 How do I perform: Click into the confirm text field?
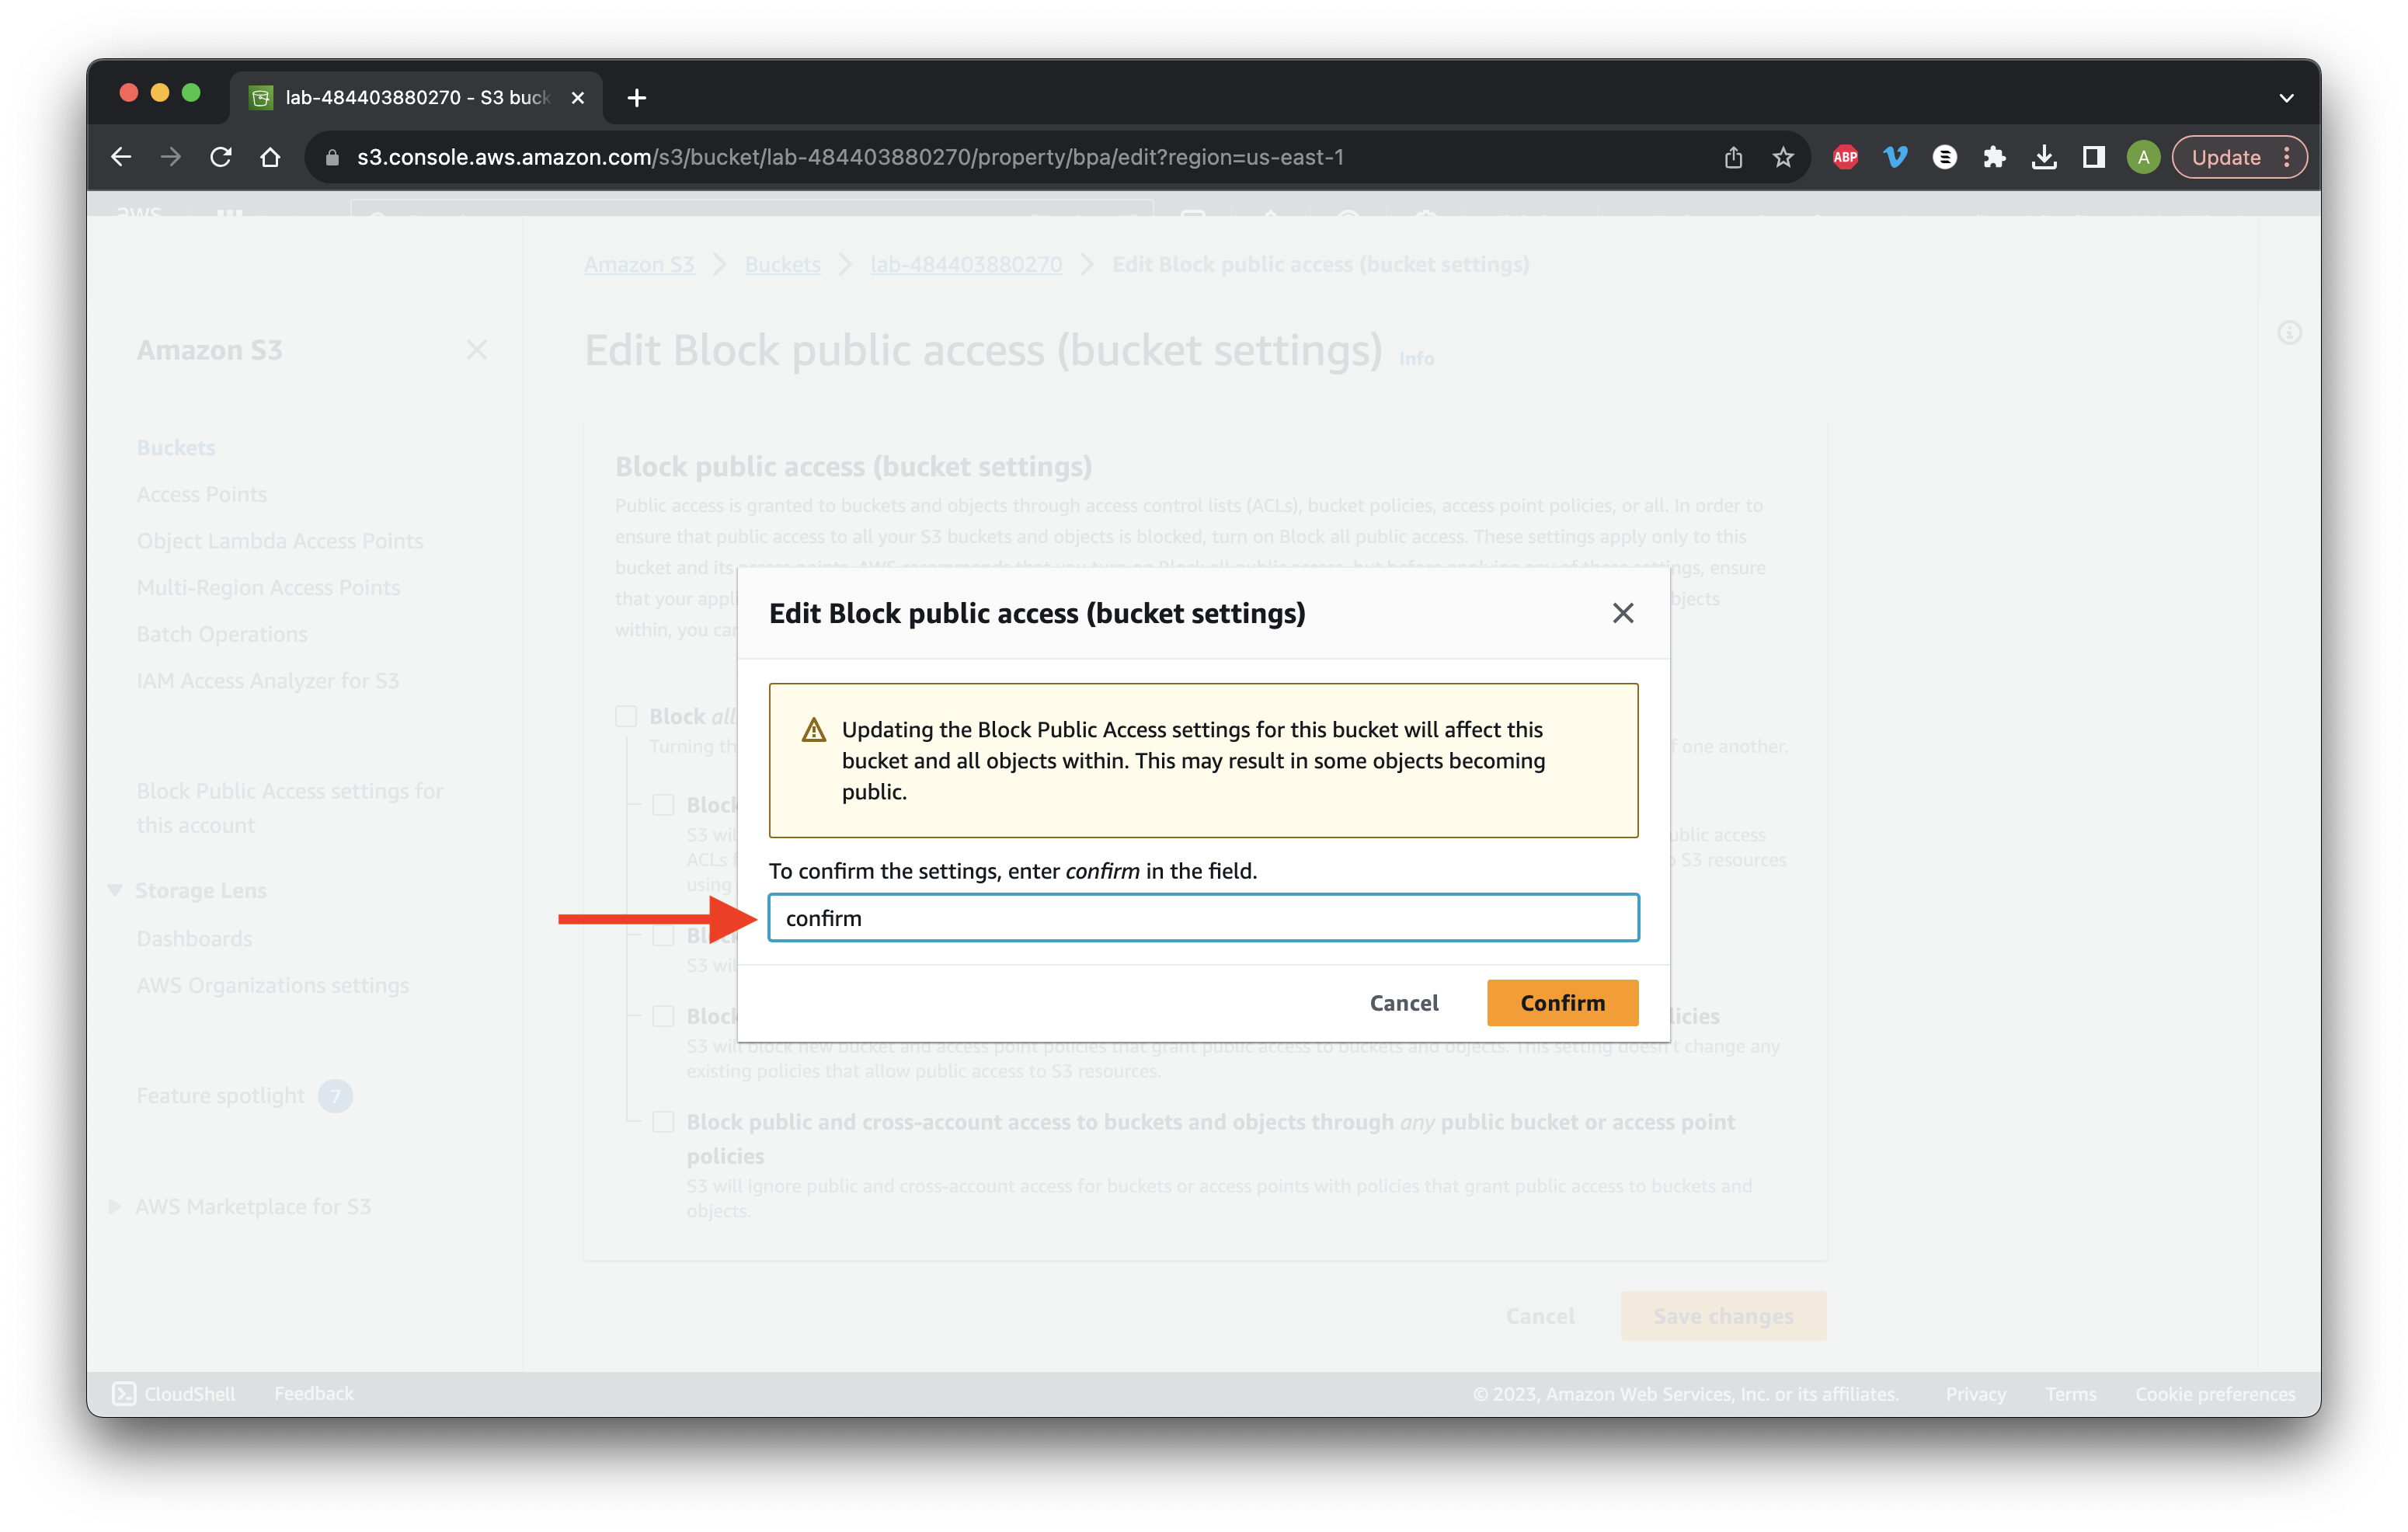1203,917
